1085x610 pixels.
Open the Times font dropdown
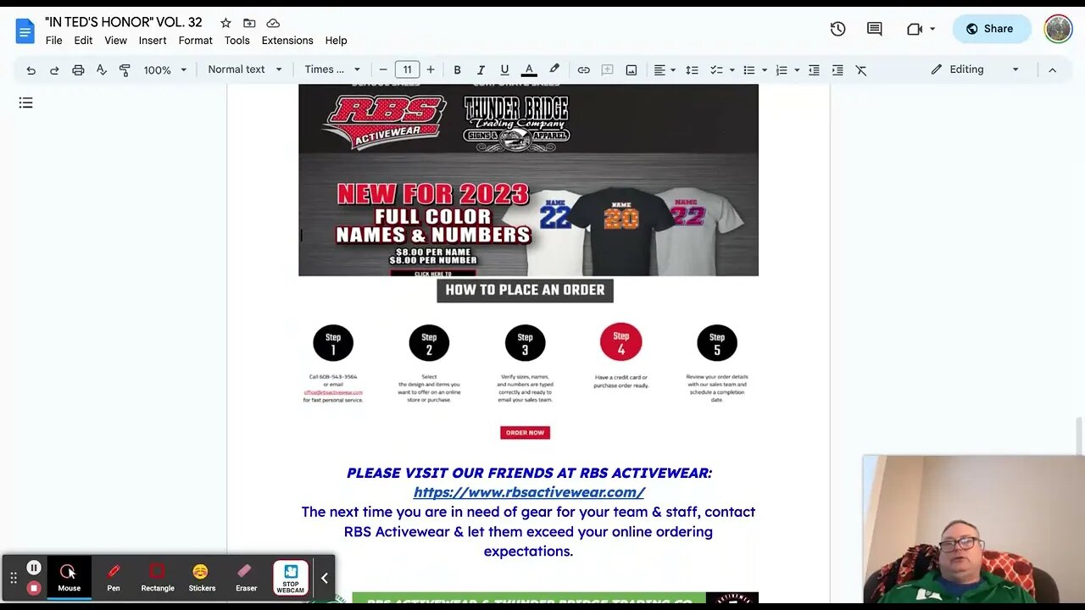(332, 69)
